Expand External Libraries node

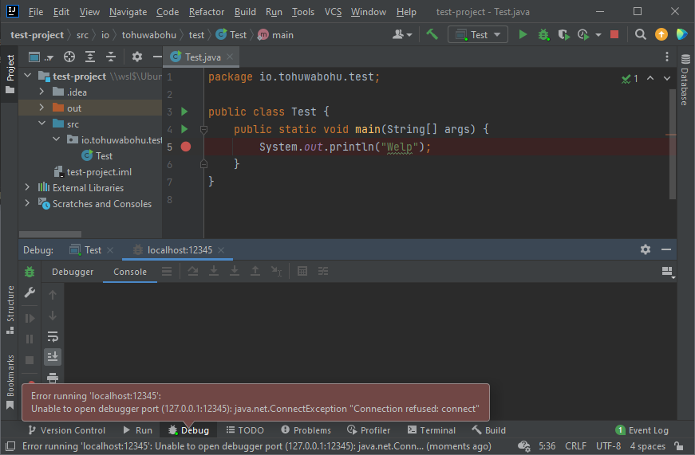[27, 188]
